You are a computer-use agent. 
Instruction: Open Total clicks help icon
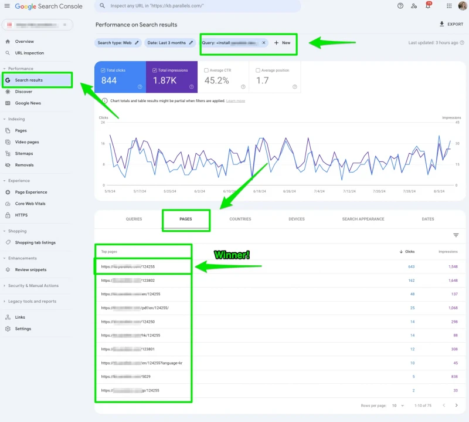click(140, 86)
